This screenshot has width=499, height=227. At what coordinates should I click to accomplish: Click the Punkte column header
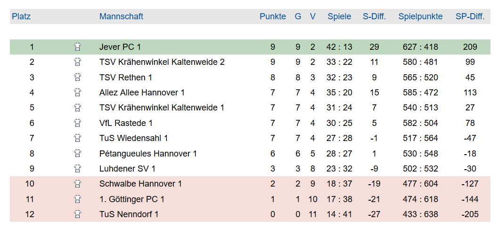(273, 16)
